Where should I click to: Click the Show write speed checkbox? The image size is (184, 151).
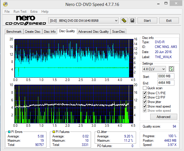point(145,111)
